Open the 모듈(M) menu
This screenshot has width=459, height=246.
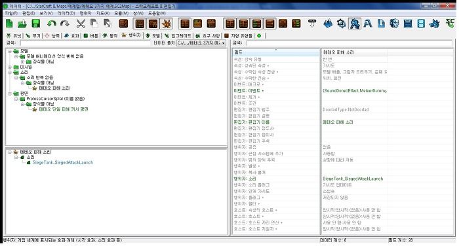coord(121,14)
